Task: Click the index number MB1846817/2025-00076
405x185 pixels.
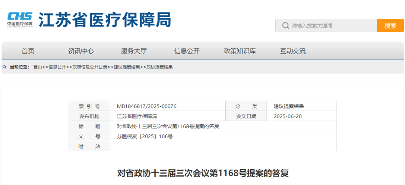Action: pos(146,106)
